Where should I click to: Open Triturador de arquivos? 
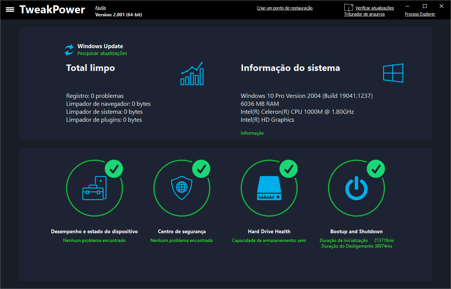(x=364, y=14)
